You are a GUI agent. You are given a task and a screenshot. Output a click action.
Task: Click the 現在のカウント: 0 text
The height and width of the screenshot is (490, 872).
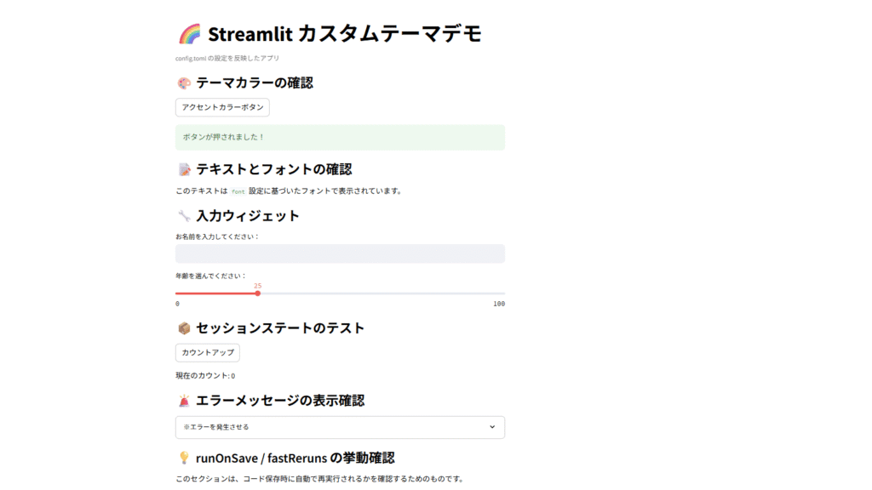pos(205,376)
